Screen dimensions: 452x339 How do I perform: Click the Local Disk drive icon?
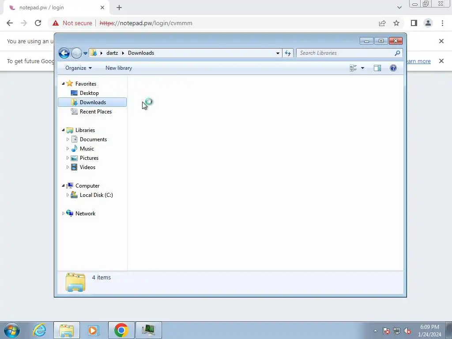(x=74, y=195)
